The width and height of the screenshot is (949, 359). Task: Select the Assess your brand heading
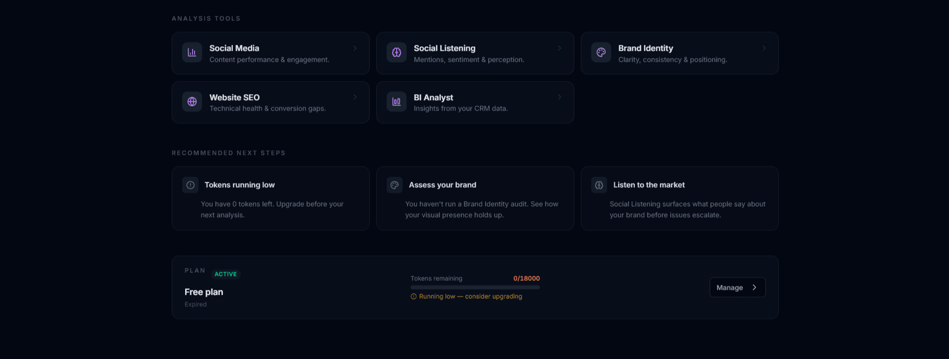coord(442,185)
